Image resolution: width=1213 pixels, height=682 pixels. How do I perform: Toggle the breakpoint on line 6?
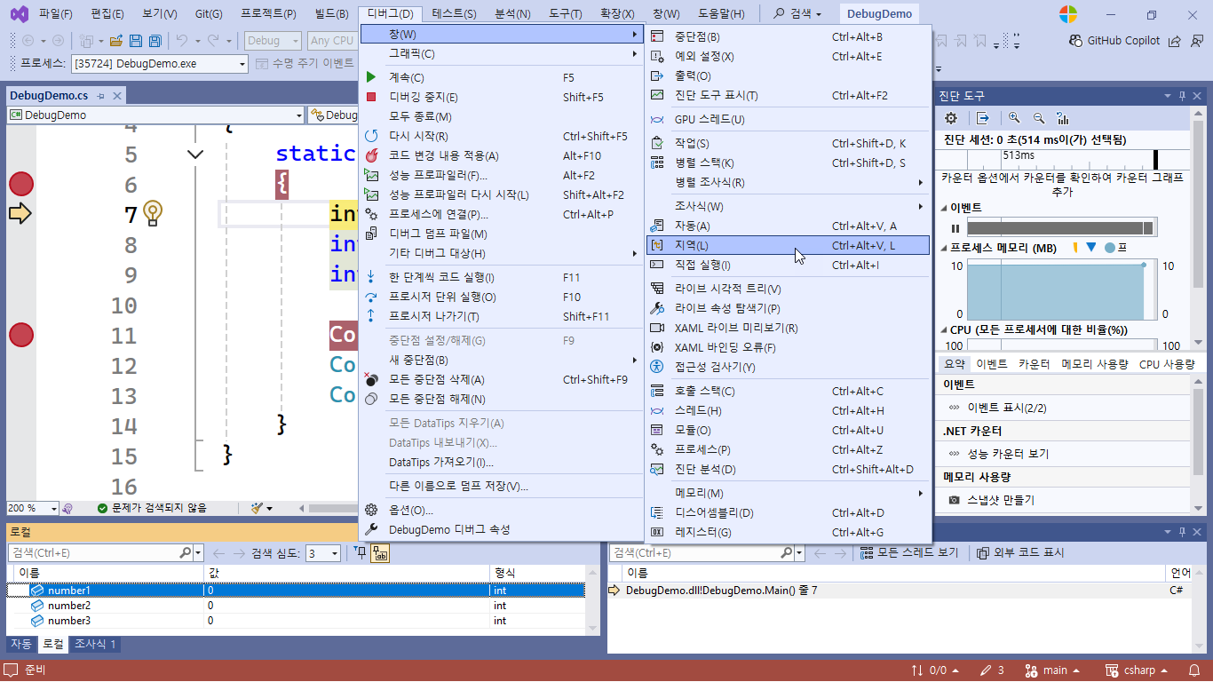coord(20,184)
